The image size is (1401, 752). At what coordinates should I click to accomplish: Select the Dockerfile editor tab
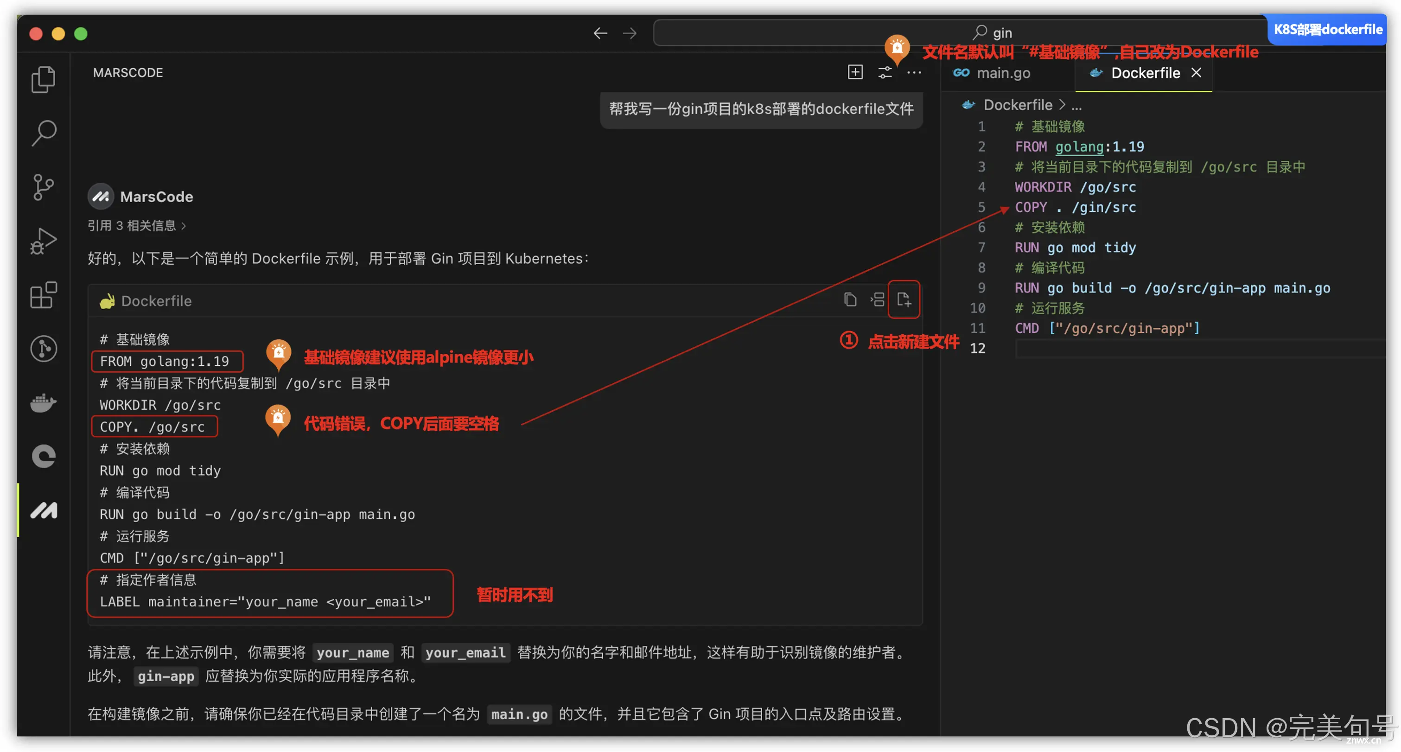click(x=1143, y=73)
